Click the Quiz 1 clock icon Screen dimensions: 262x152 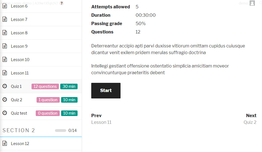pyautogui.click(x=4, y=86)
